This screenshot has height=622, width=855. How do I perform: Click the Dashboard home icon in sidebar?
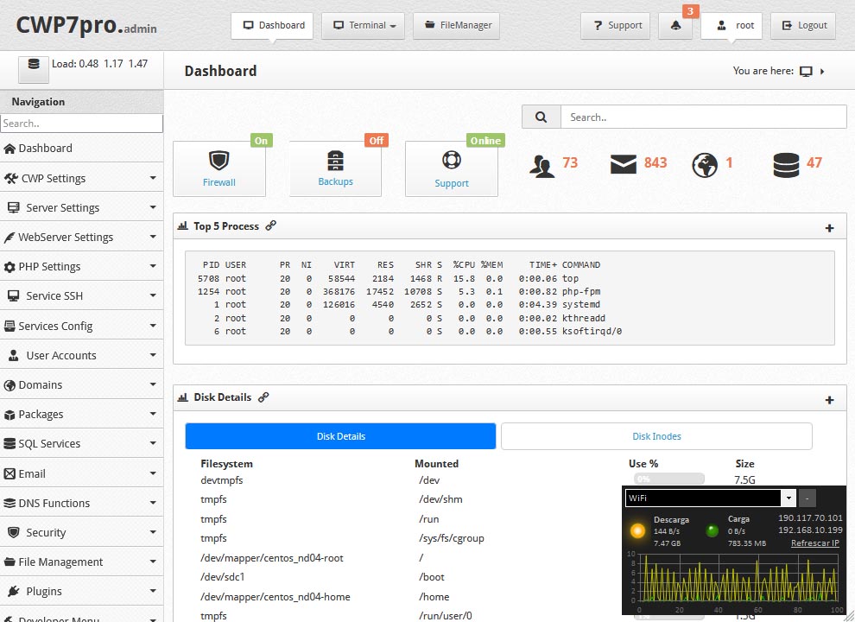9,149
